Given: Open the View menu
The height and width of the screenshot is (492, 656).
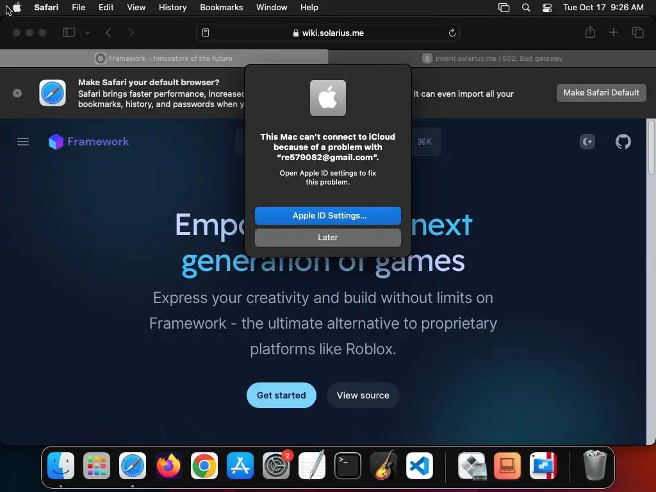Looking at the screenshot, I should (x=136, y=7).
